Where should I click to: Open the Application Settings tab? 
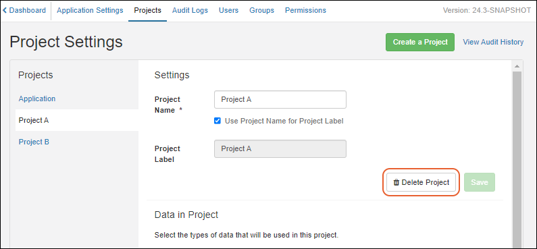click(x=90, y=10)
